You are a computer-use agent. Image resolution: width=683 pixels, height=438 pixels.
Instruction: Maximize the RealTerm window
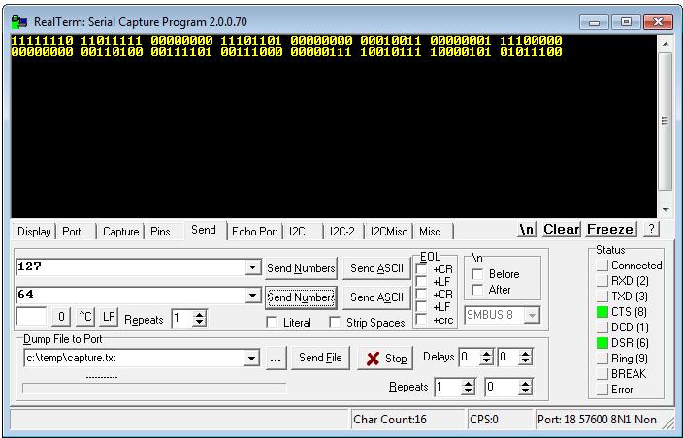click(626, 21)
